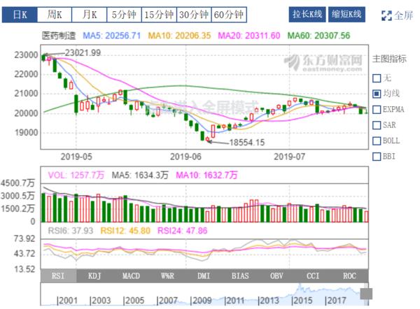Select the W%R indicator tab
The width and height of the screenshot is (420, 309).
[167, 276]
